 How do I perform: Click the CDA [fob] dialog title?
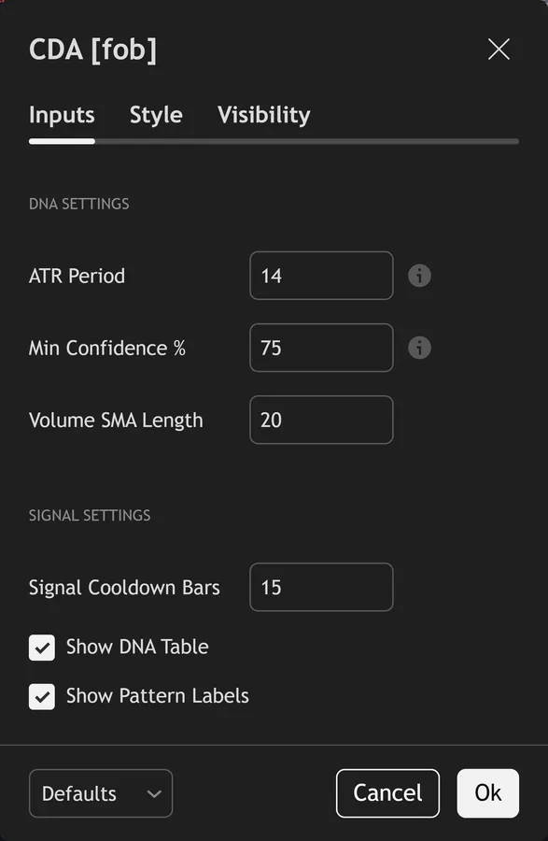click(x=92, y=50)
